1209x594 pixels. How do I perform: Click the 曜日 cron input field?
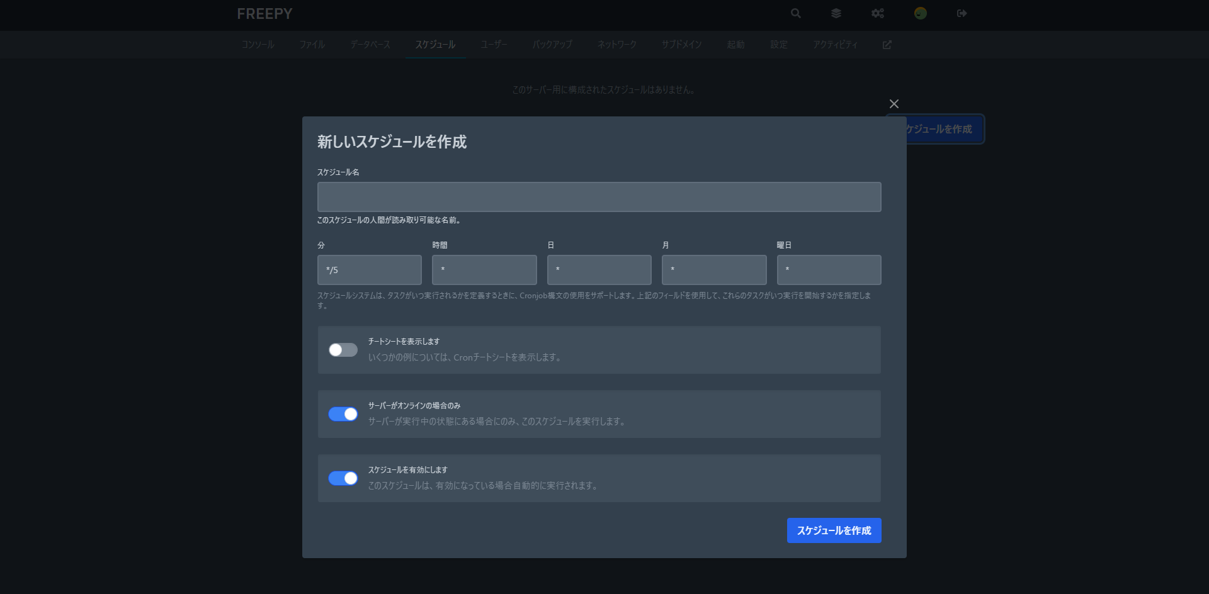829,269
